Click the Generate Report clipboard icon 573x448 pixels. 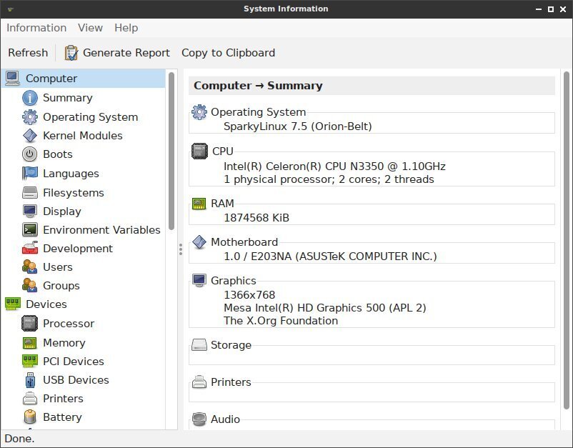pos(70,52)
